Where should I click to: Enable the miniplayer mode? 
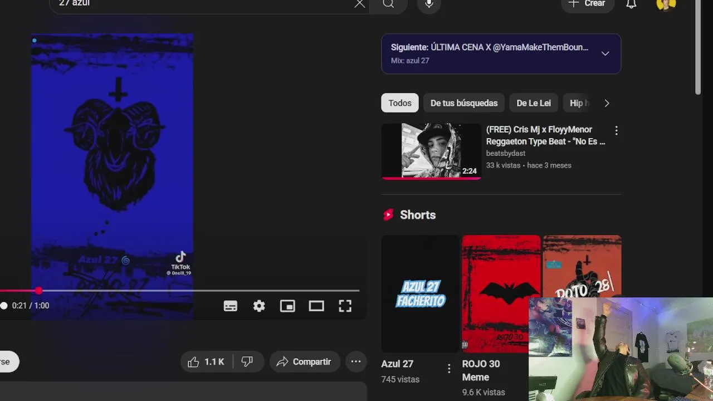click(287, 306)
